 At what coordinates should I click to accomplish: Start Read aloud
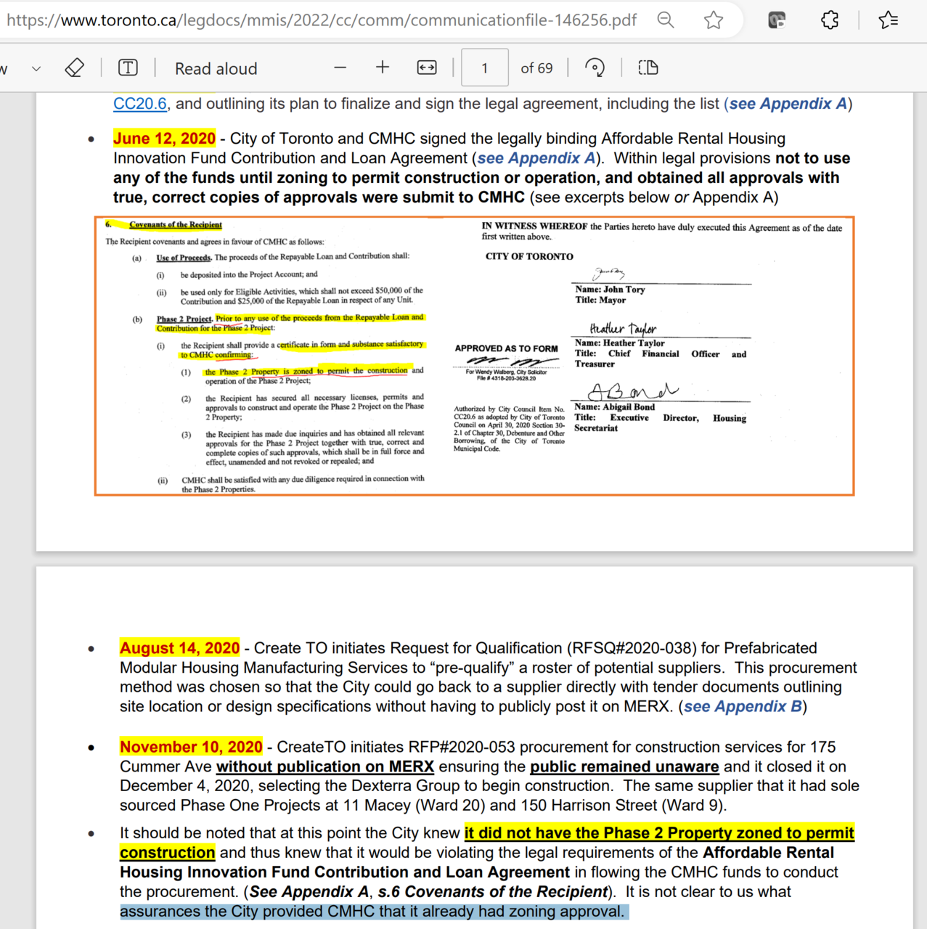(216, 69)
